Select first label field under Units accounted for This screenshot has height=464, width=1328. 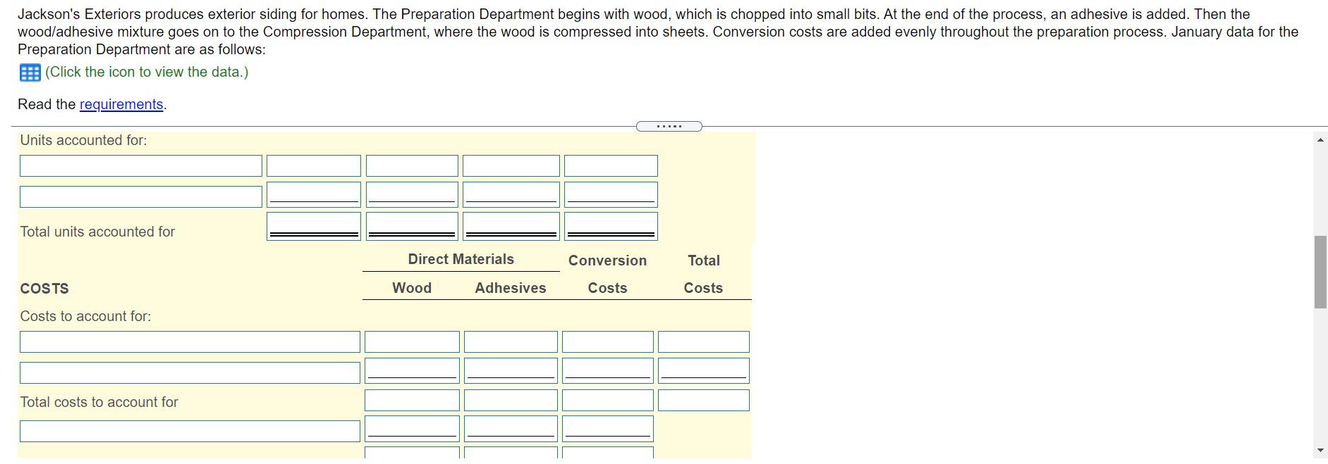point(141,166)
